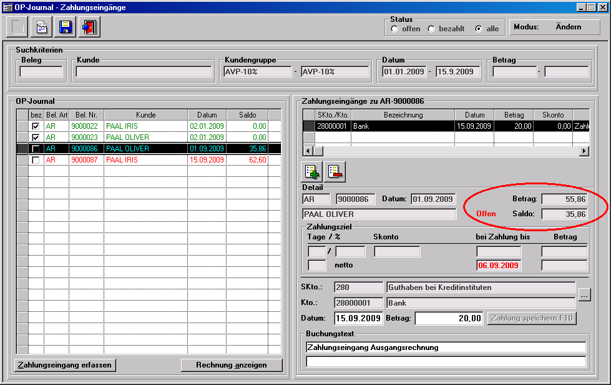Select the 'offen' status radio button

(394, 29)
